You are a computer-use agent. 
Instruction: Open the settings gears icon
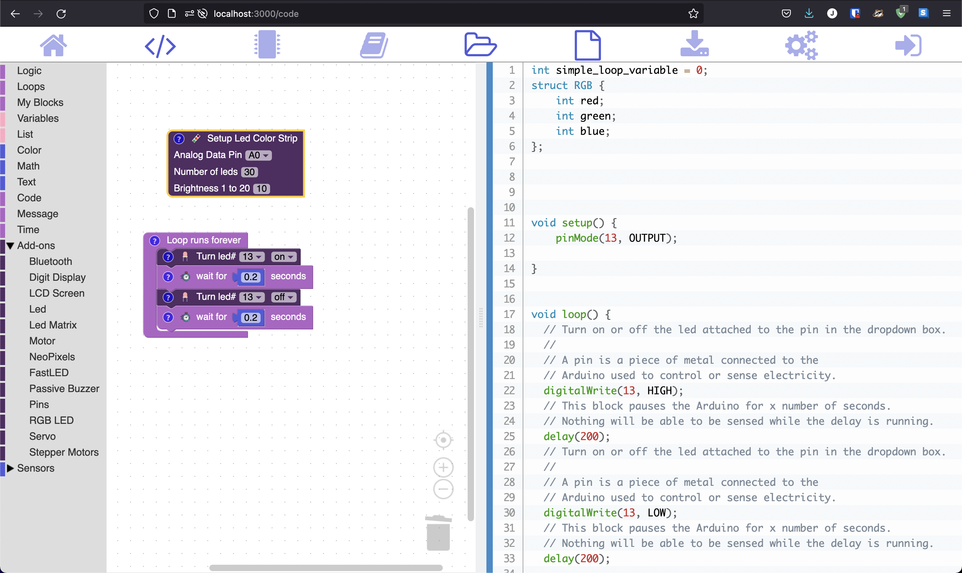[801, 45]
